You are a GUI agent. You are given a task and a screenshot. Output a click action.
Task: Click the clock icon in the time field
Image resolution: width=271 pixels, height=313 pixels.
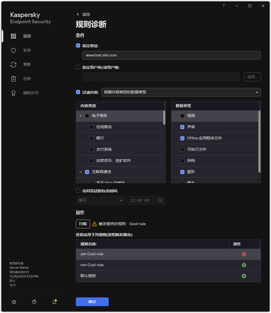[x=160, y=200]
